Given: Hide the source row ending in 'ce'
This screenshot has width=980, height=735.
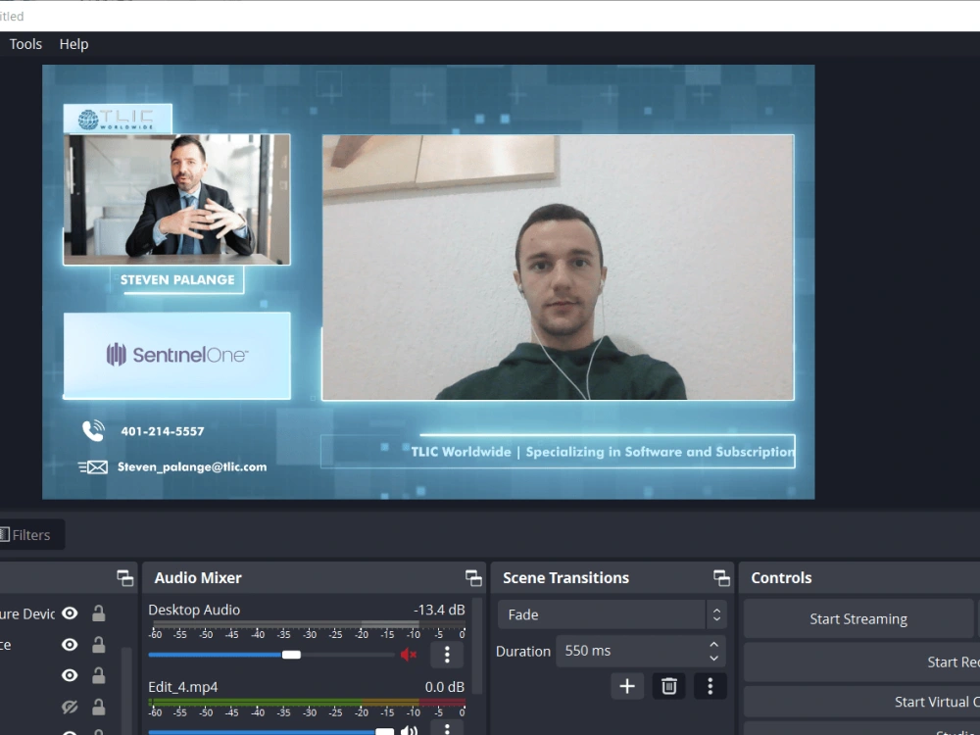Looking at the screenshot, I should [70, 645].
